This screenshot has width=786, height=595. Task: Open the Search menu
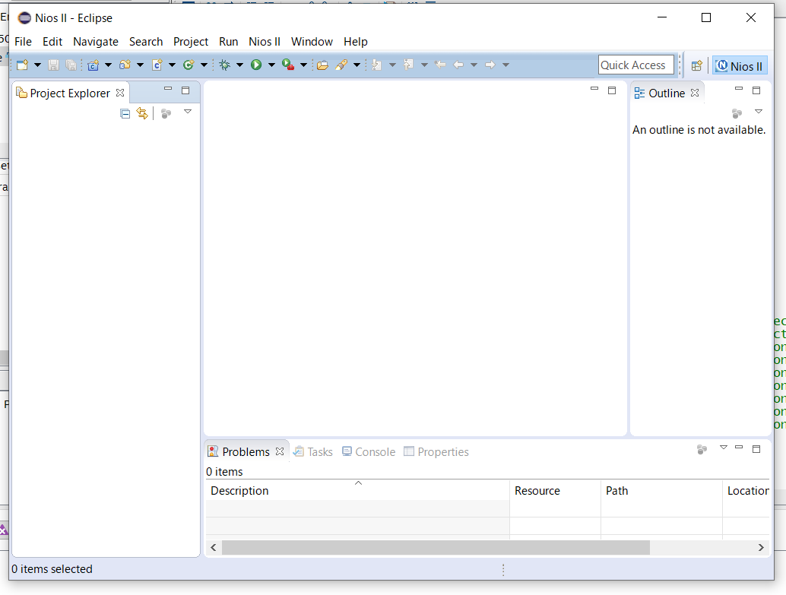coord(146,42)
